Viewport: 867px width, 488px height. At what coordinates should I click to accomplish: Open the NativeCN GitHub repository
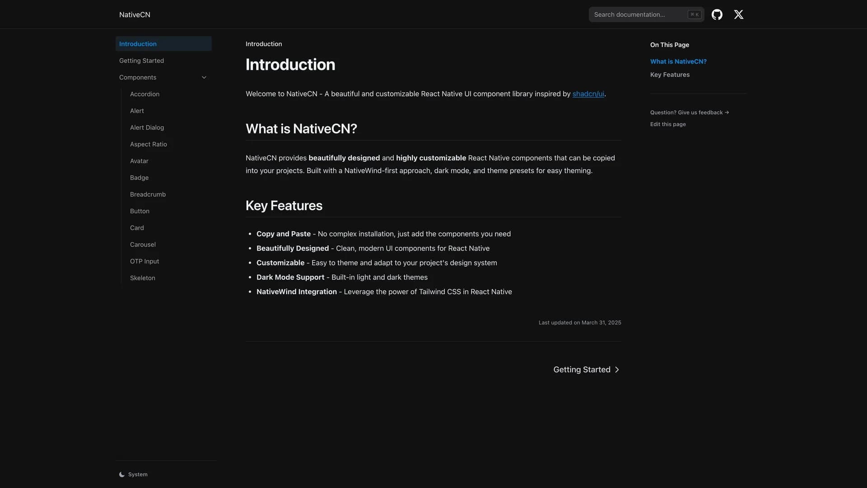pyautogui.click(x=717, y=14)
